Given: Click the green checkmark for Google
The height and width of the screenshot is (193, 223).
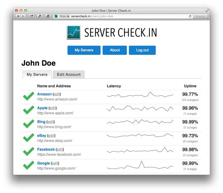Looking at the screenshot, I should point(28,165).
